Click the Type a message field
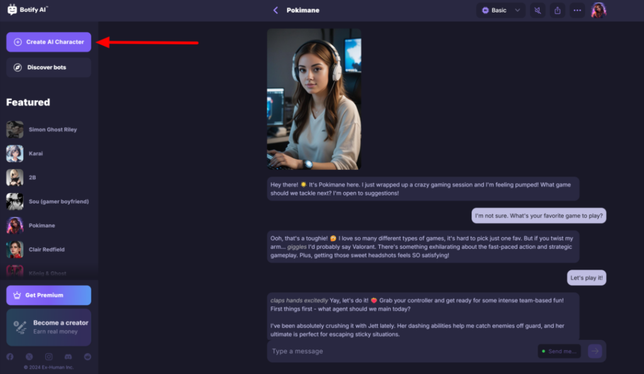The image size is (644, 374). pos(402,351)
